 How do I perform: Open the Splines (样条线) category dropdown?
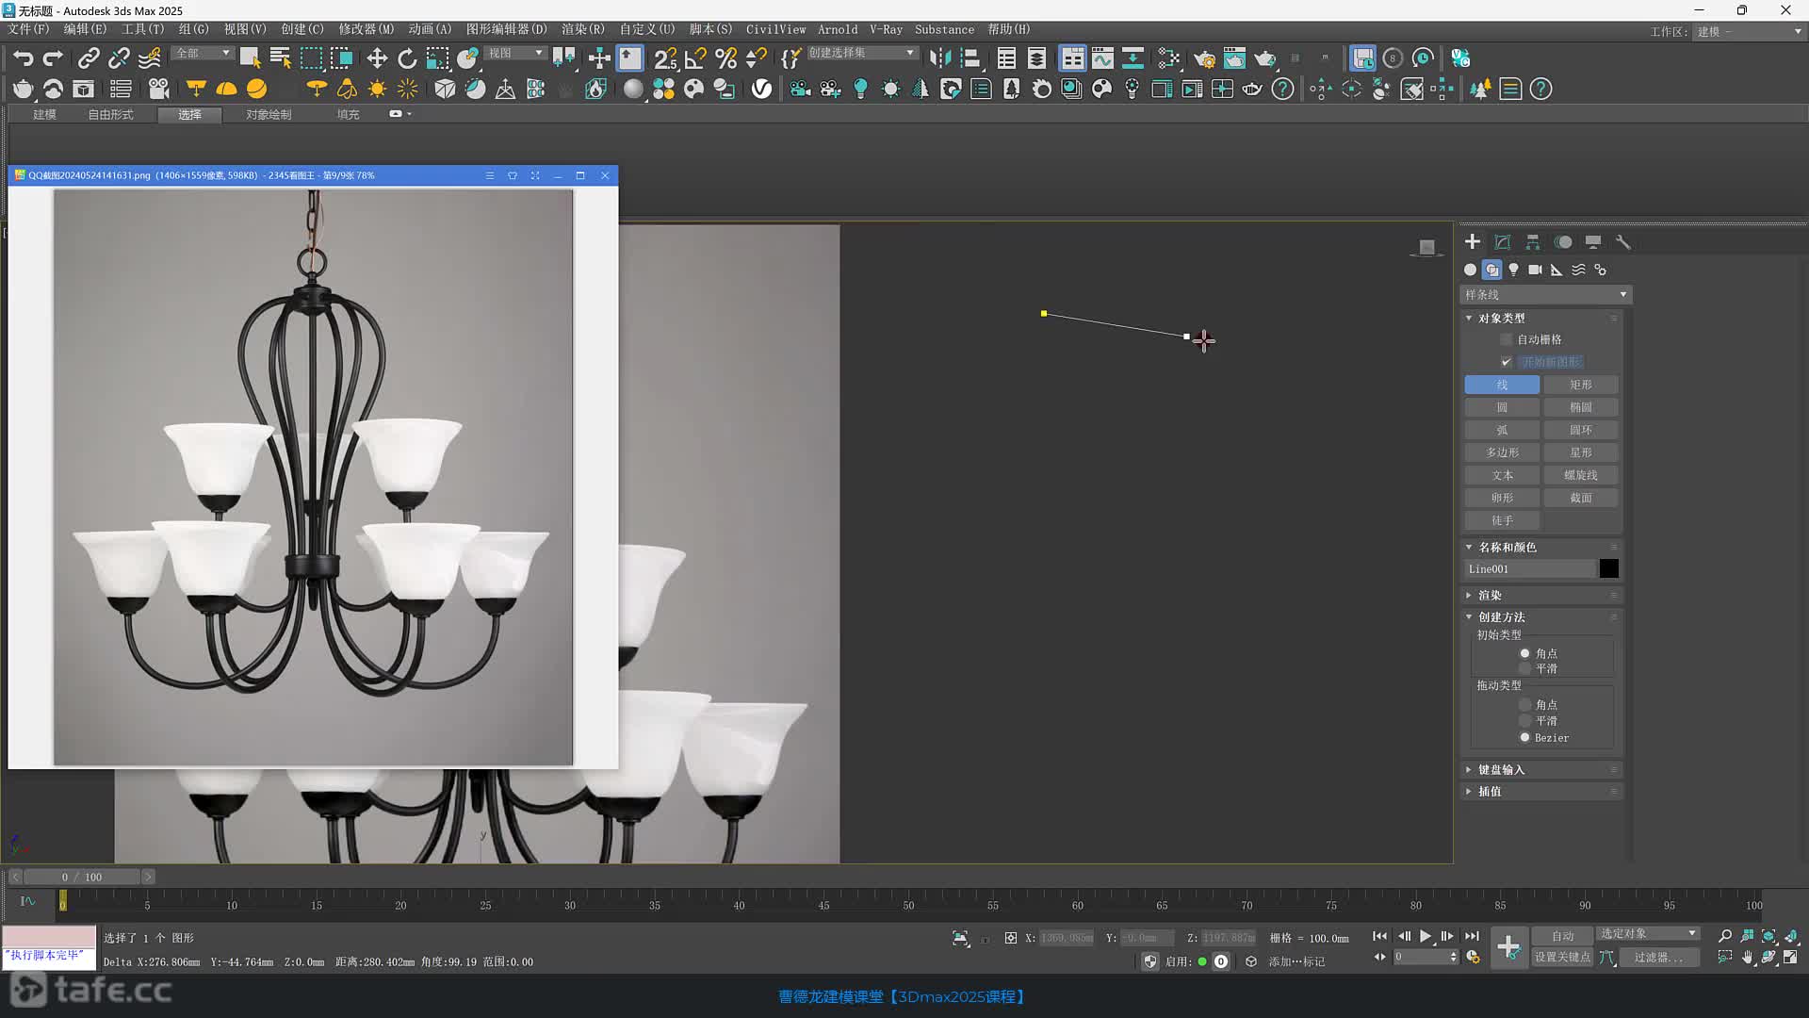click(1545, 295)
